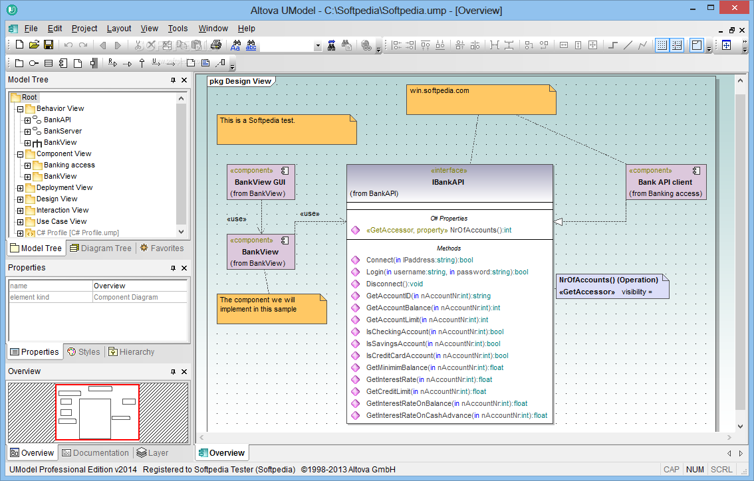The height and width of the screenshot is (481, 754).
Task: Select the Note link tool
Action: point(220,63)
